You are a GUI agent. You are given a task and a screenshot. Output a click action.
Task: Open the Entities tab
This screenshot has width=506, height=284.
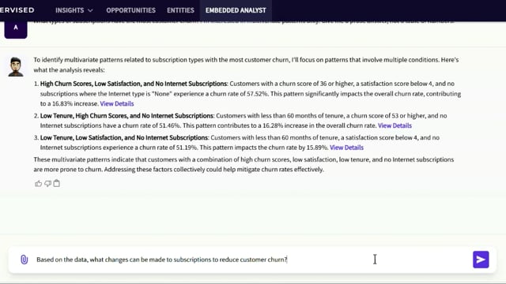[180, 10]
